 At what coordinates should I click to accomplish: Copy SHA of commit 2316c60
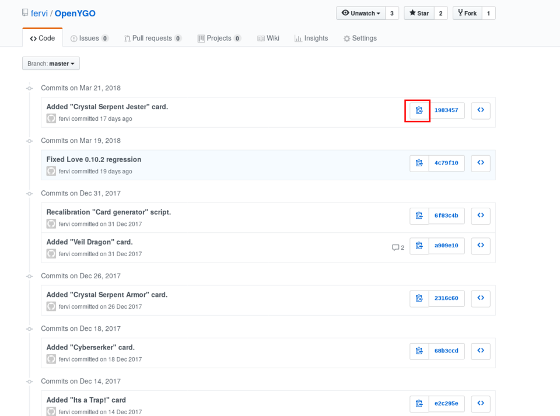[419, 298]
